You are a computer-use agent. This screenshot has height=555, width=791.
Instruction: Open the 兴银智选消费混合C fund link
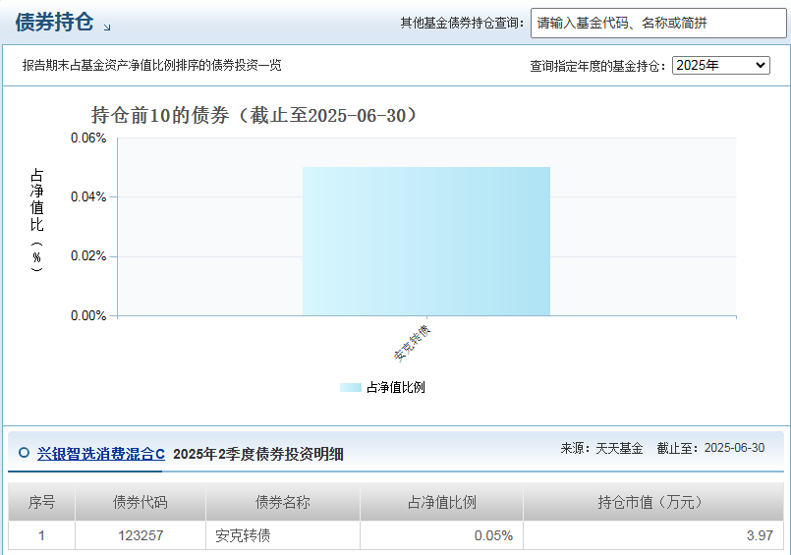click(101, 454)
